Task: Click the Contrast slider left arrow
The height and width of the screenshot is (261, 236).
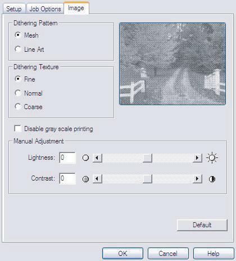Action: [97, 179]
